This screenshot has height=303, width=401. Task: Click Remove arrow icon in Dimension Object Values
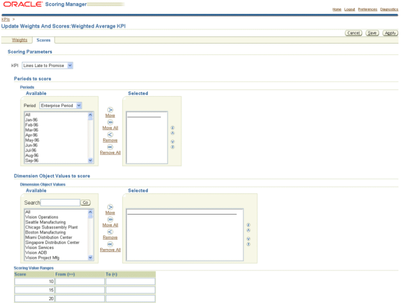tap(110, 232)
